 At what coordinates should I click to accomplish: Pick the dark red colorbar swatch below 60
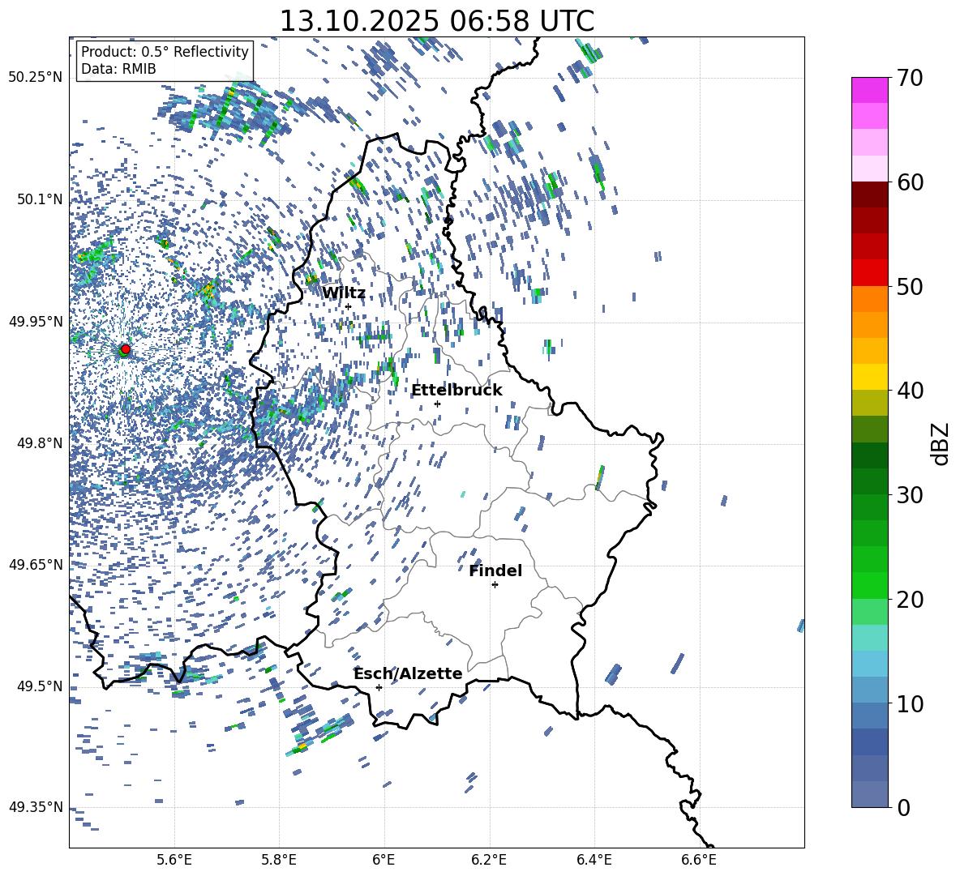[869, 194]
